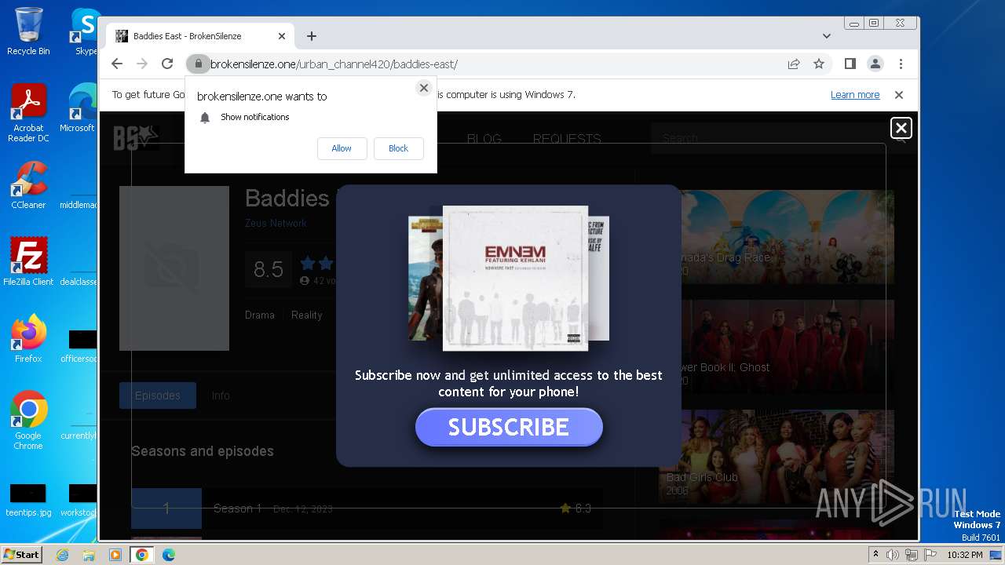Close the Windows 7 info bar
This screenshot has height=565, width=1005.
(x=899, y=95)
